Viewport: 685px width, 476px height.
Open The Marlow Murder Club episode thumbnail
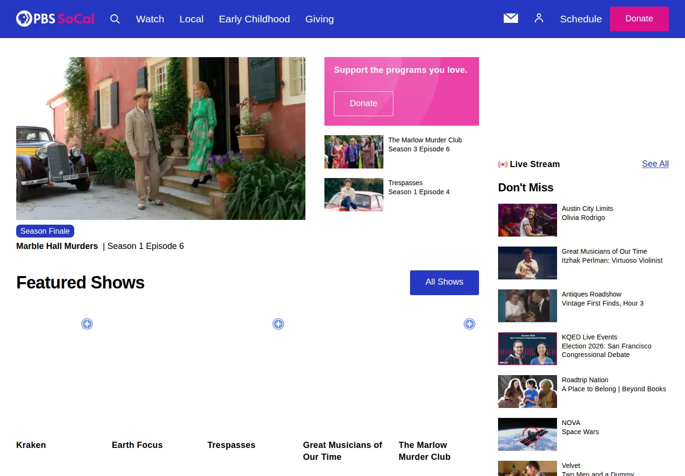[354, 152]
